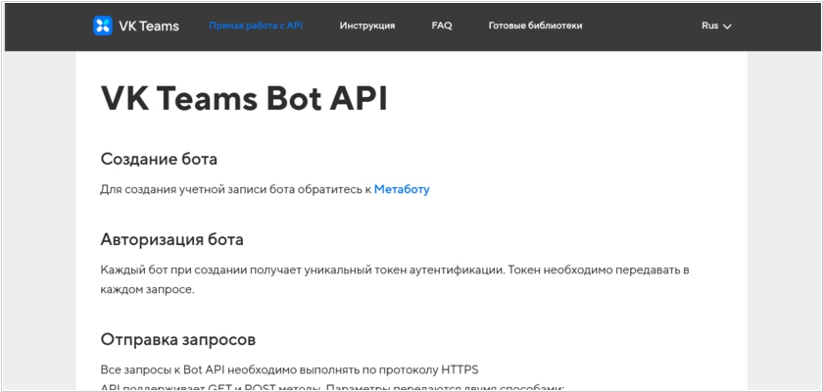This screenshot has height=392, width=823.
Task: Follow the Метаботу link
Action: pyautogui.click(x=402, y=189)
